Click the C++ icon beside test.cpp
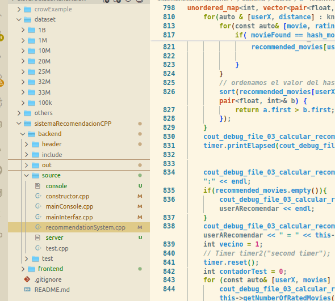 (x=38, y=248)
